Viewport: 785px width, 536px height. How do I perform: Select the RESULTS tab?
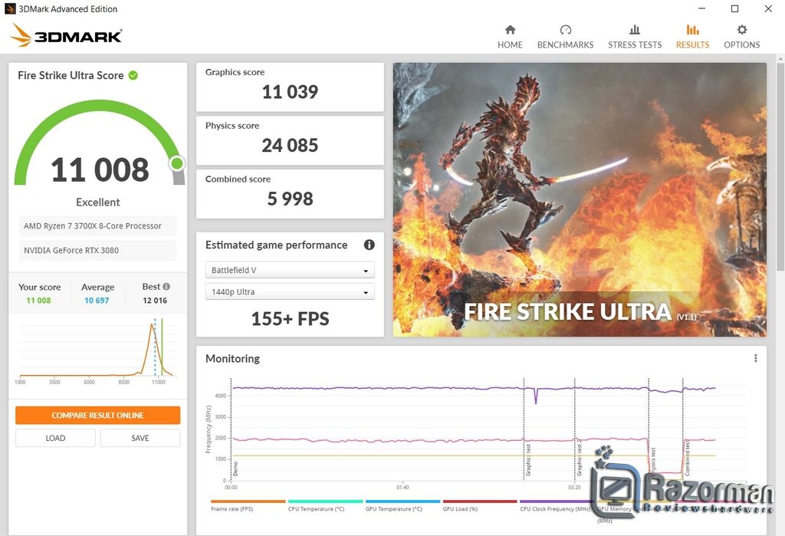(692, 37)
